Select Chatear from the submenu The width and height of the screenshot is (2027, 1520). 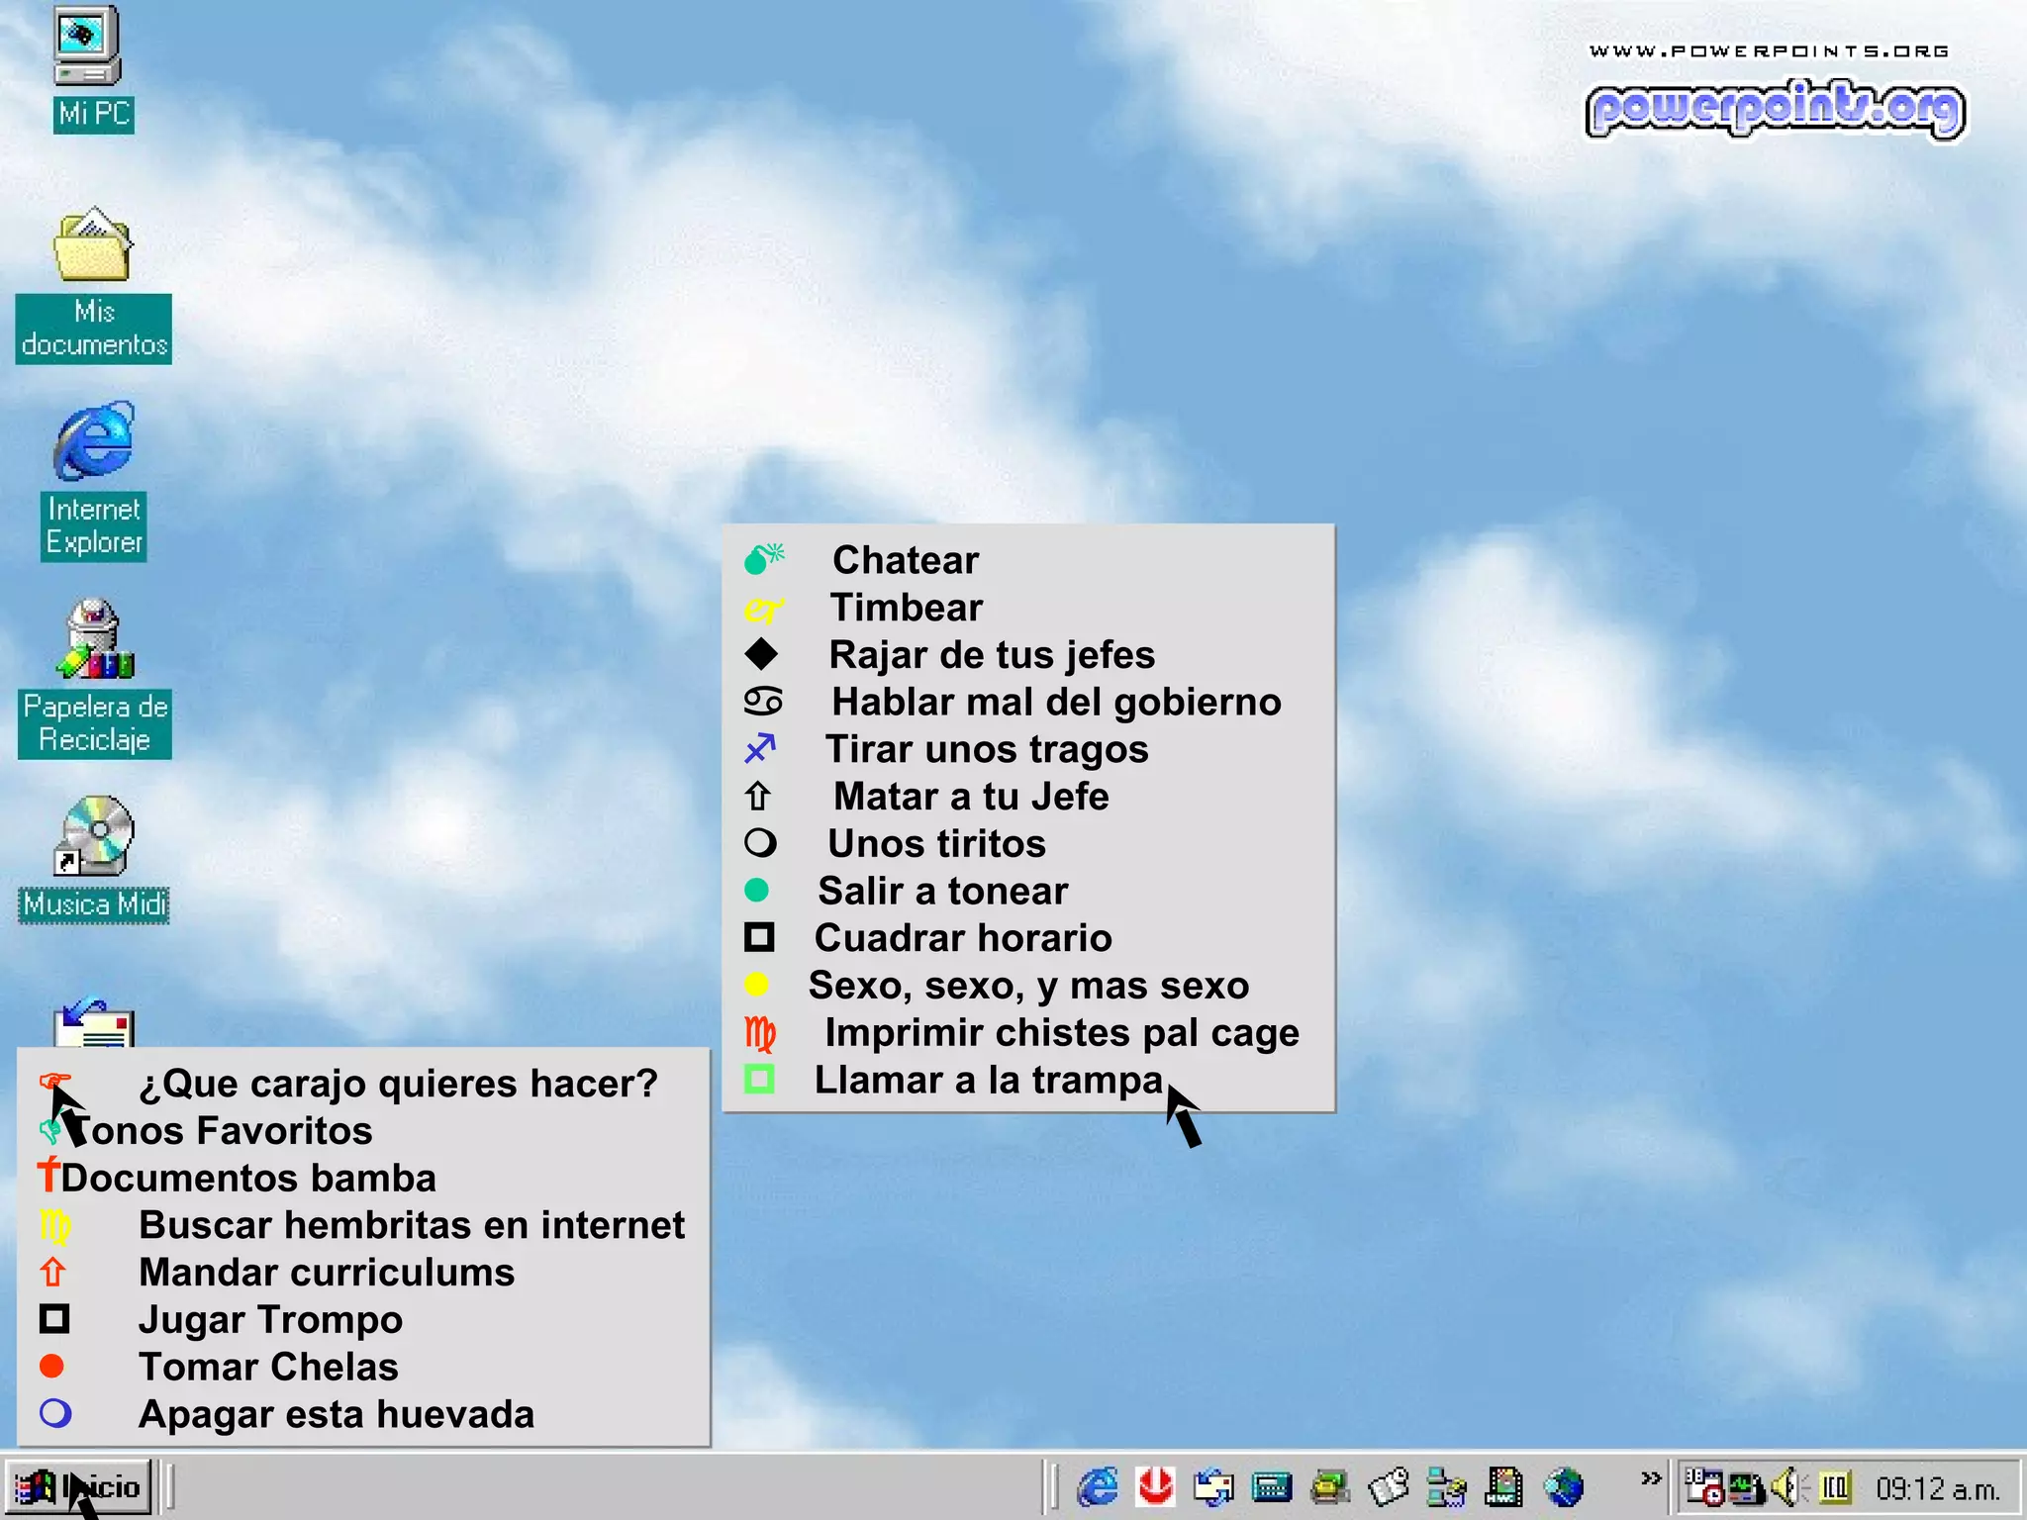(x=905, y=560)
